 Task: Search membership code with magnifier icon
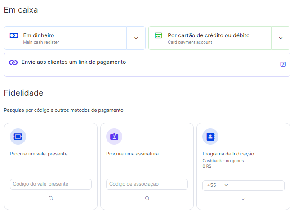tap(147, 198)
